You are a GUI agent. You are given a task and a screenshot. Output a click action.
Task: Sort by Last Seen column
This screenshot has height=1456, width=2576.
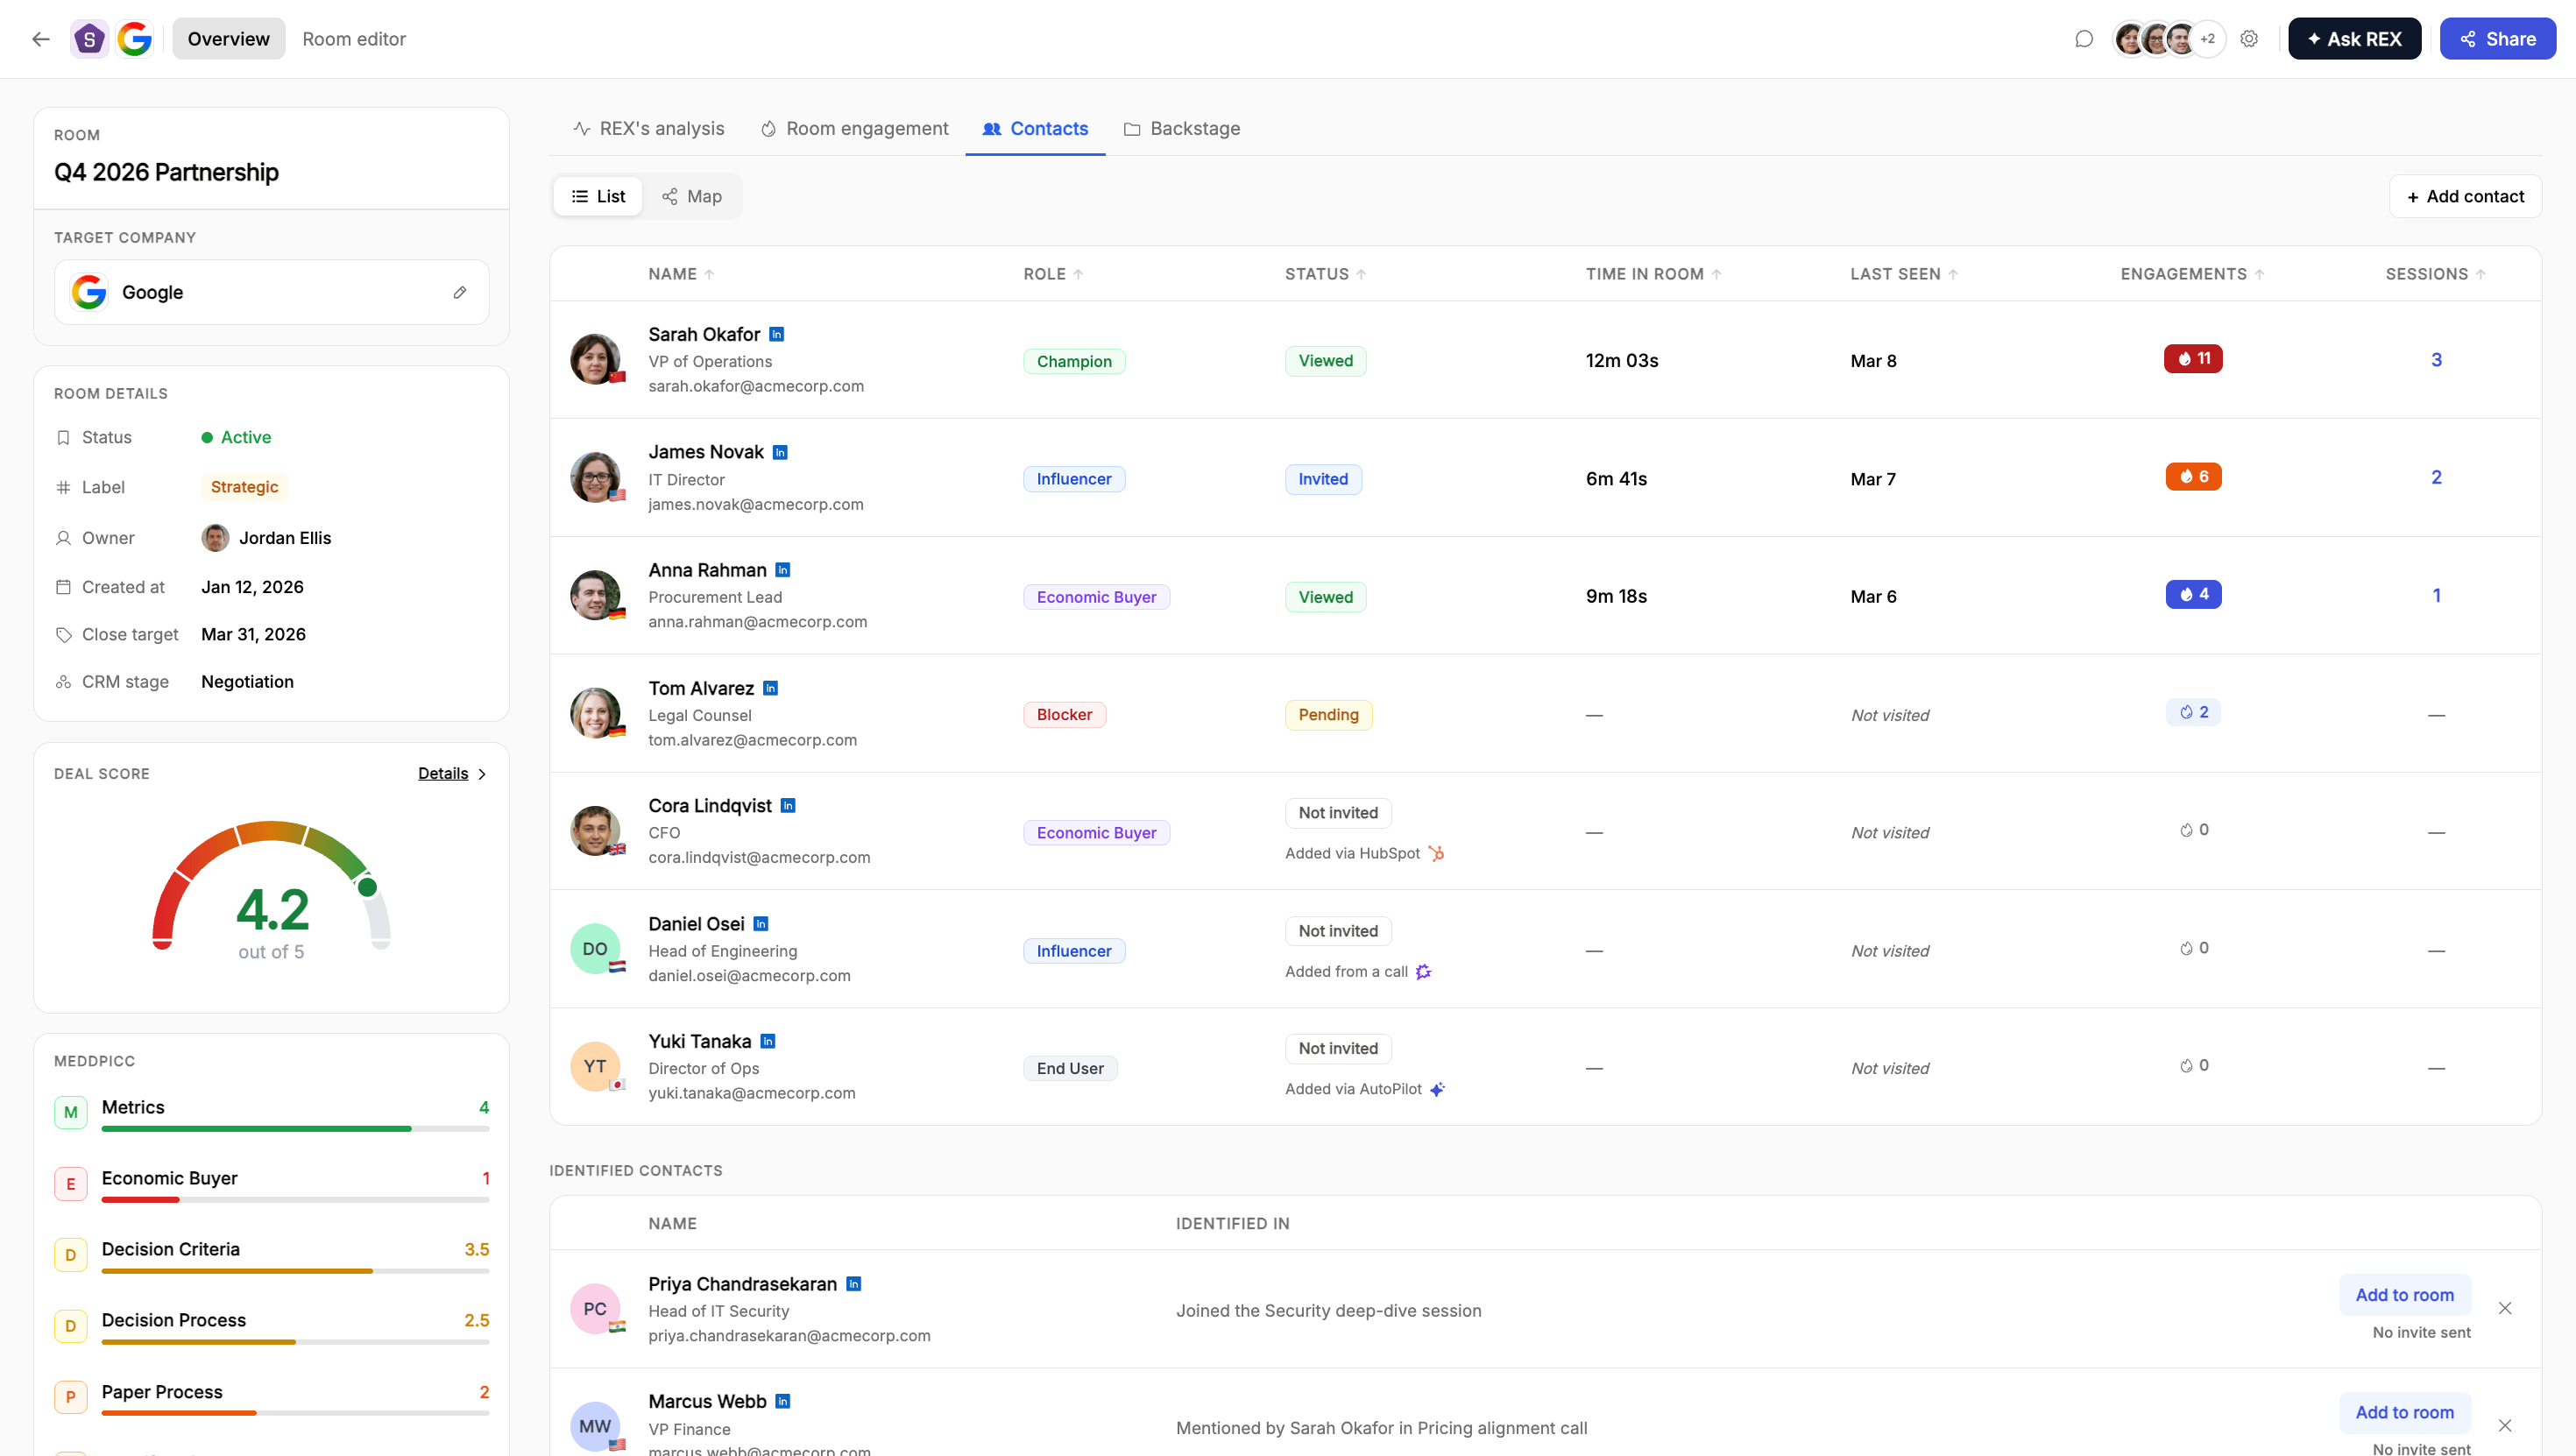tap(1904, 274)
